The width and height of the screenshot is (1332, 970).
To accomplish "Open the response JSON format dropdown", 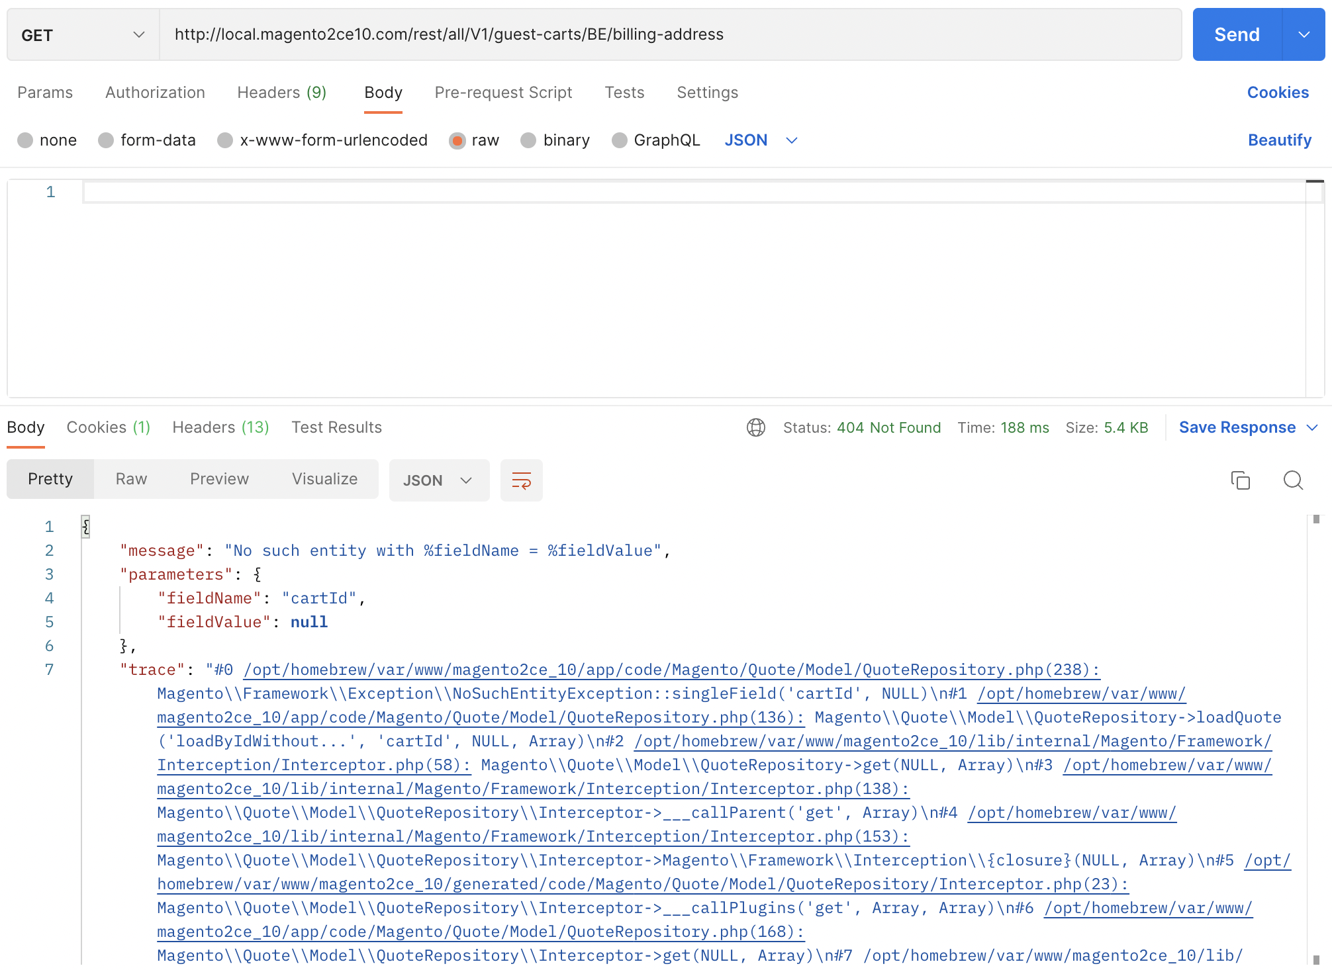I will tap(438, 480).
